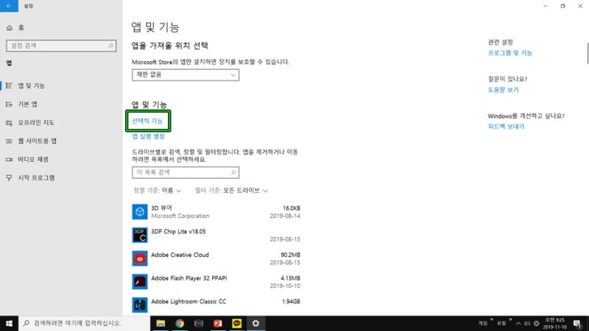Click the 3D Viewer app icon
Viewport: 589px width, 331px height.
(140, 212)
